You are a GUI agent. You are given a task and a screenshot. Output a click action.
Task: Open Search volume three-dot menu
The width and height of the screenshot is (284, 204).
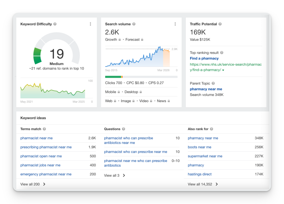coord(175,24)
